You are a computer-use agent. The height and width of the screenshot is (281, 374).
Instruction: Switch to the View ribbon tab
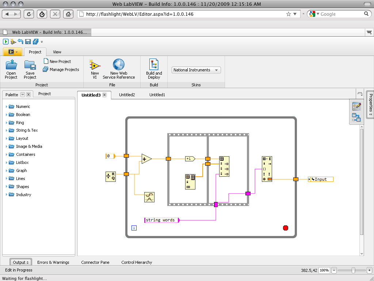click(57, 52)
